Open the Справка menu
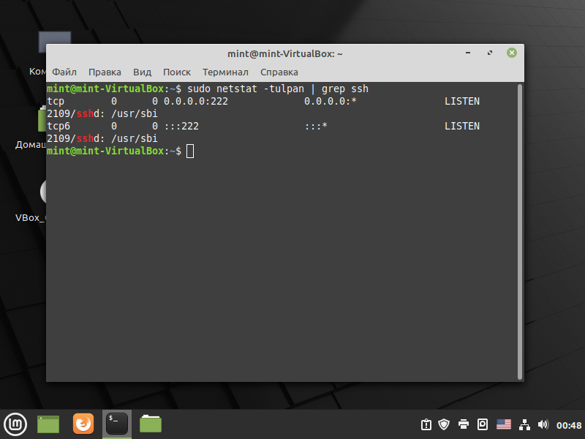Screen dimensions: 585x439 coord(279,72)
